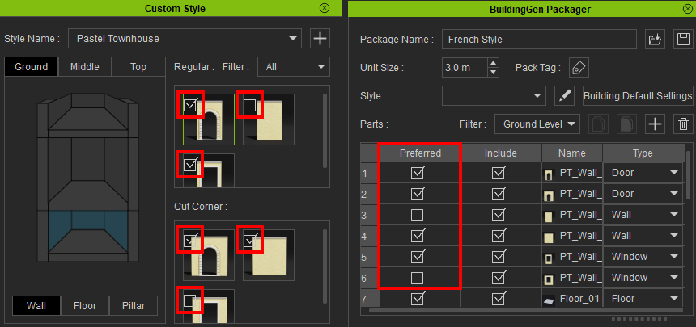Open Type dropdown in row 1

tap(643, 173)
